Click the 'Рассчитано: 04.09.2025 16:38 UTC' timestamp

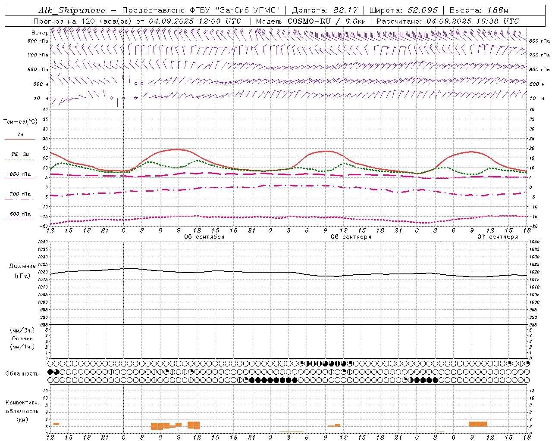(x=448, y=21)
